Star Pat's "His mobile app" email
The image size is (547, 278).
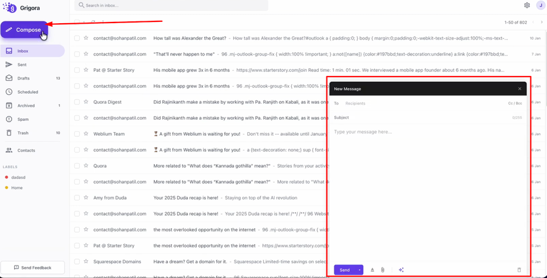(86, 70)
